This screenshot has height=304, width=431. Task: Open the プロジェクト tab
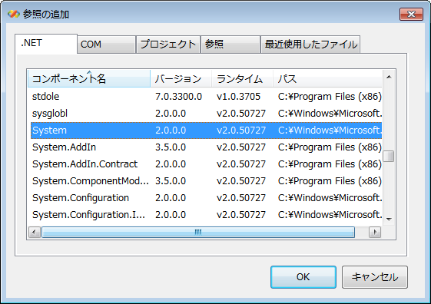coord(168,45)
